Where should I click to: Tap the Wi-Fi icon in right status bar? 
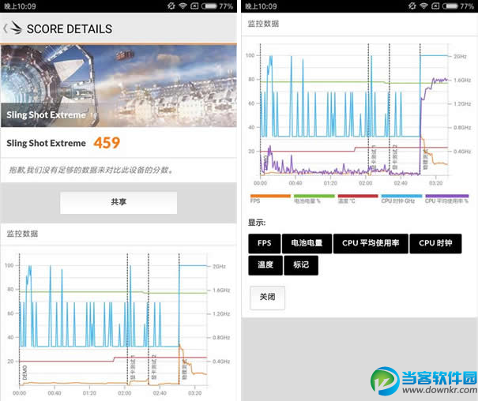(423, 6)
